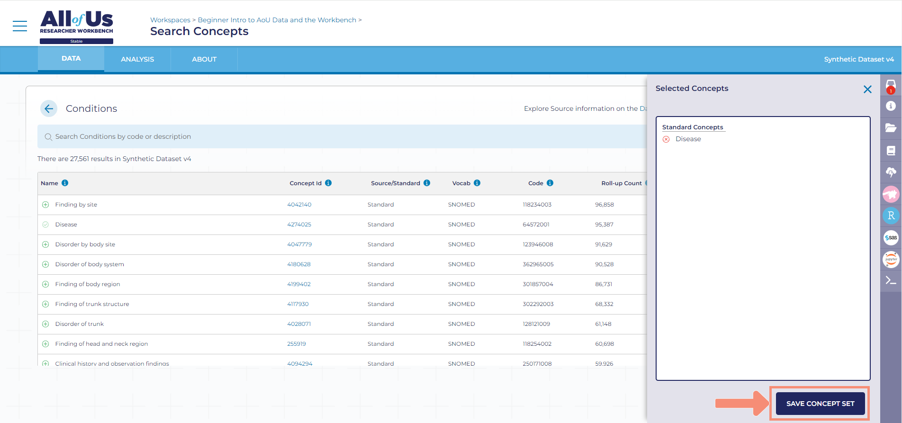
Task: Open the hamburger navigation menu
Action: point(20,26)
